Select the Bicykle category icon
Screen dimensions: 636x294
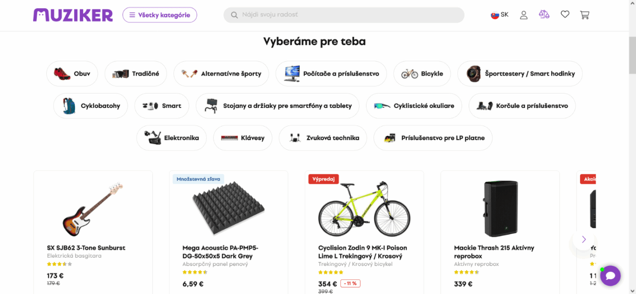[x=409, y=73]
